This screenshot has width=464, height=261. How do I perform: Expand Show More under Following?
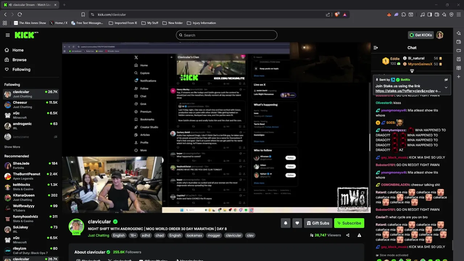click(12, 147)
